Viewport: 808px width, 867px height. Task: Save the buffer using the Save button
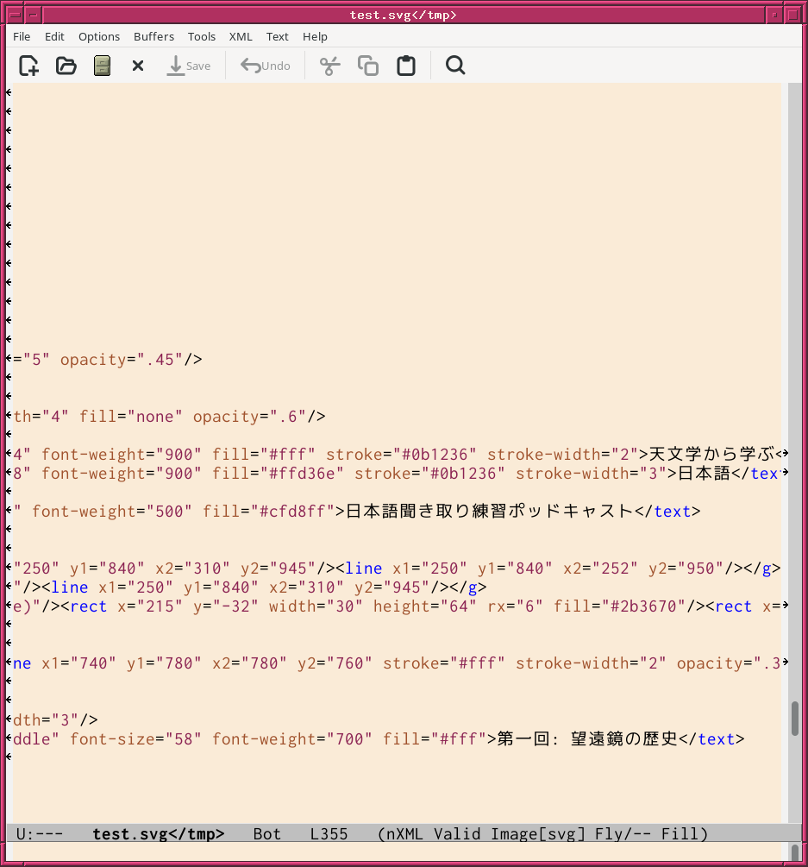tap(189, 66)
